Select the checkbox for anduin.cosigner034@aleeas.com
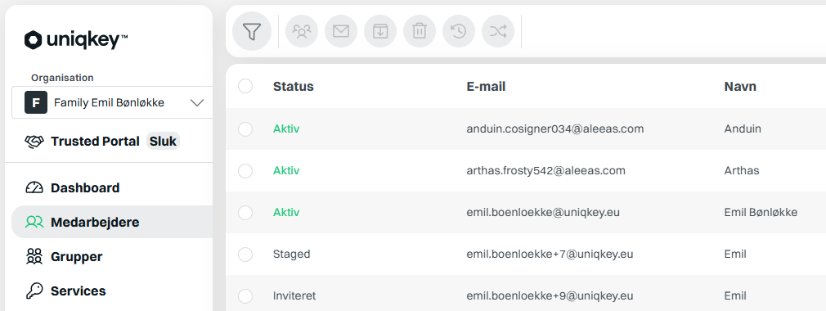The width and height of the screenshot is (826, 311). tap(245, 129)
